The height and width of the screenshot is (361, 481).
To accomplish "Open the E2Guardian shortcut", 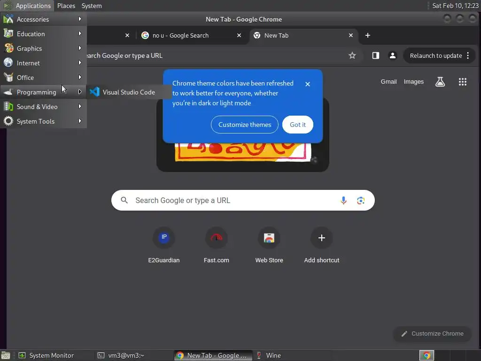I will click(164, 245).
